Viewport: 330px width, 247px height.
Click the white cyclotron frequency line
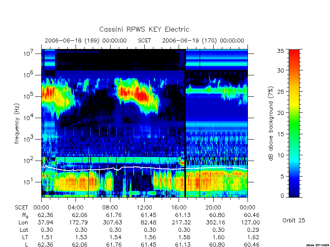(144, 168)
